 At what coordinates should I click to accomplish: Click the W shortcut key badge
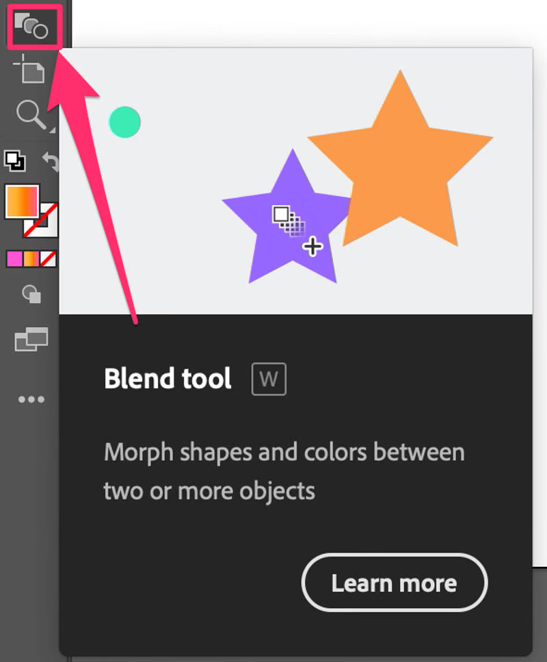coord(269,379)
